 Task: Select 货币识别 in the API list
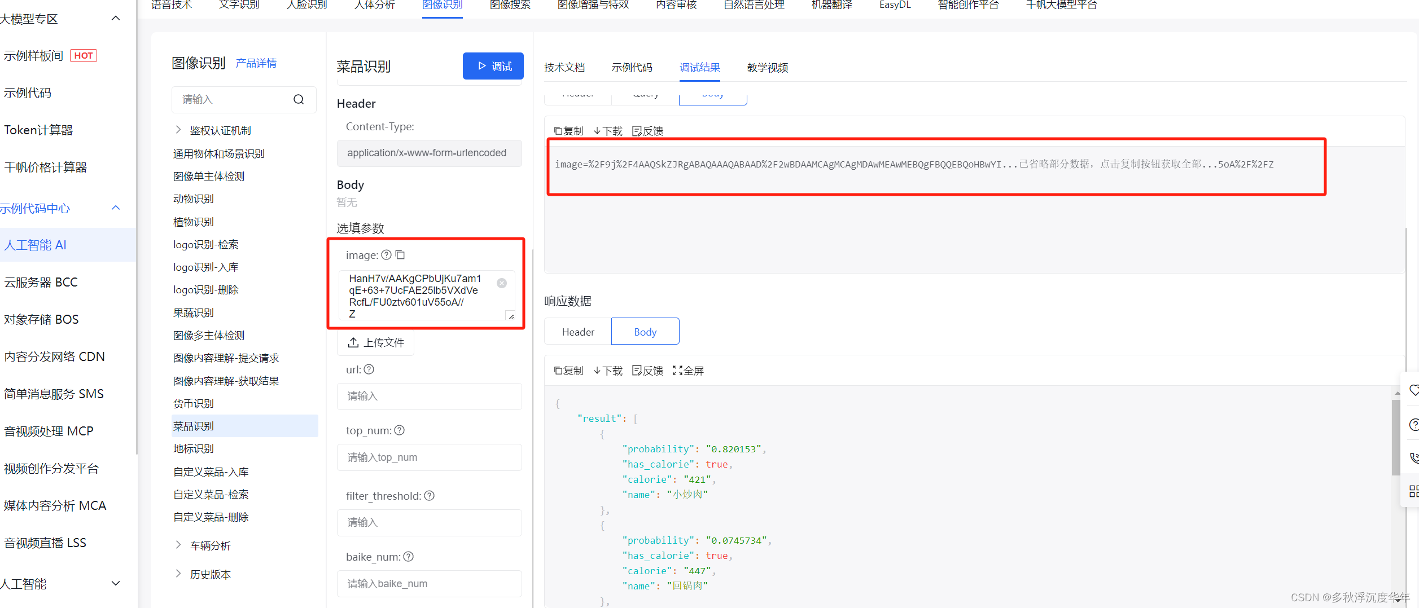pos(194,403)
